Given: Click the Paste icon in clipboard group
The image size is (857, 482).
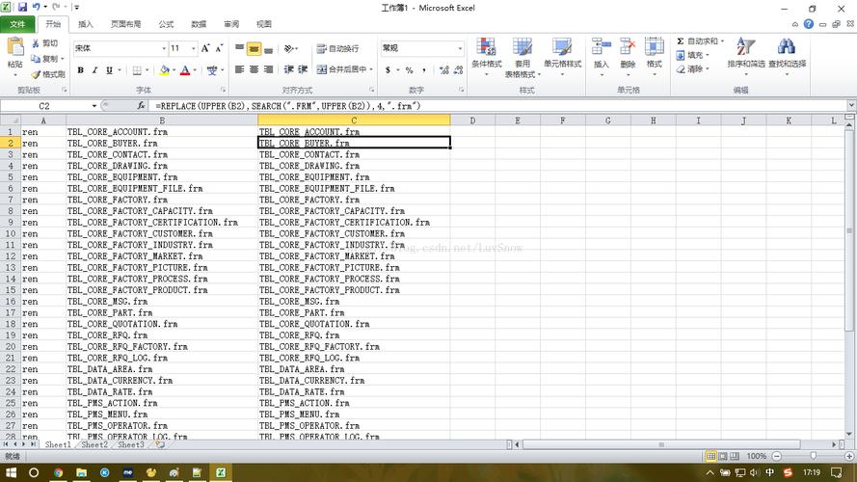Looking at the screenshot, I should [x=15, y=48].
